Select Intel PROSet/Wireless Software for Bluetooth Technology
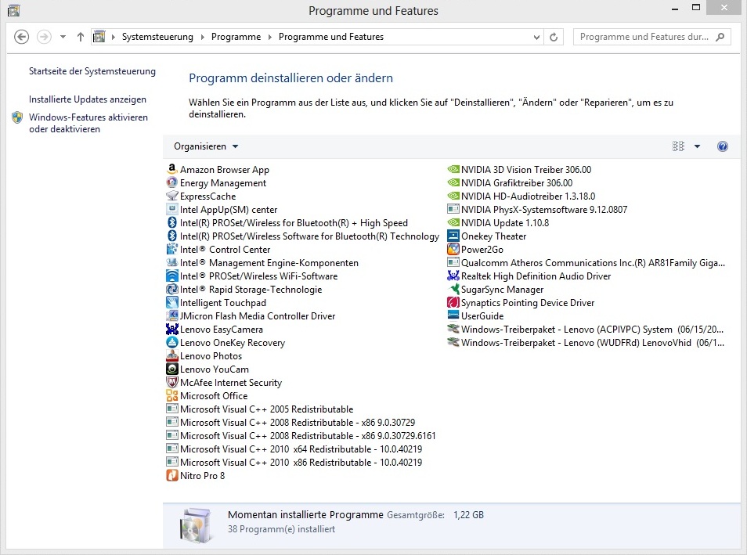Image resolution: width=747 pixels, height=555 pixels. point(303,236)
